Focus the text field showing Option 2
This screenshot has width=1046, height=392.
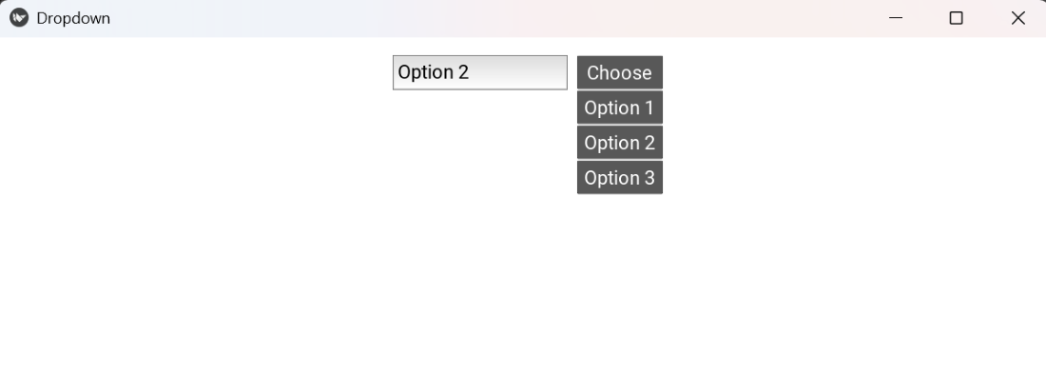pos(479,72)
